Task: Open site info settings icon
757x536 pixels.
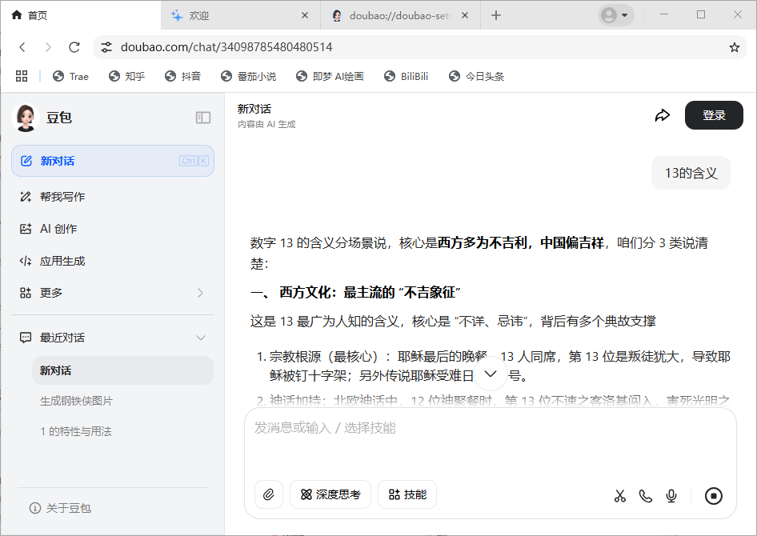Action: coord(106,46)
